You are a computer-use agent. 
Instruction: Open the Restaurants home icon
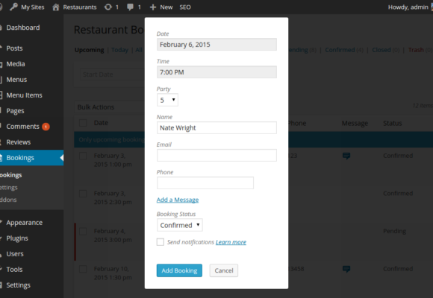pyautogui.click(x=56, y=7)
